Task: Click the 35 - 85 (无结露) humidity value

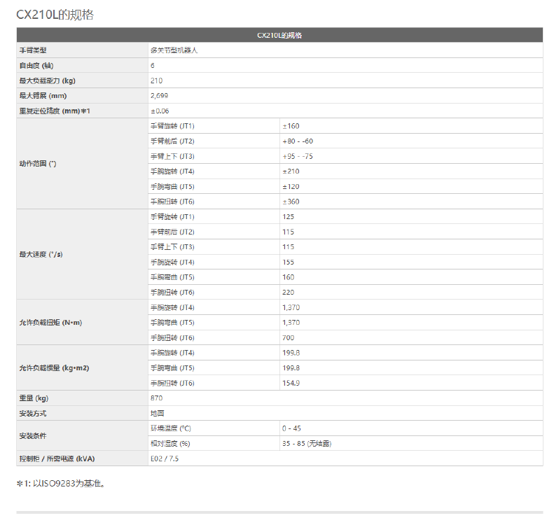Action: coord(307,443)
